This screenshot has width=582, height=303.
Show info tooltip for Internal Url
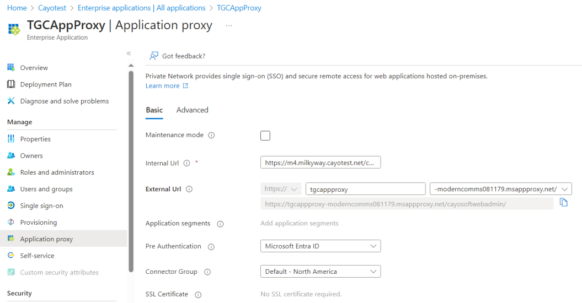click(186, 163)
